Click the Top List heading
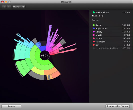The image size is (133, 110). (95, 20)
